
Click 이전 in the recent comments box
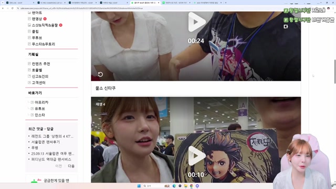58,166
